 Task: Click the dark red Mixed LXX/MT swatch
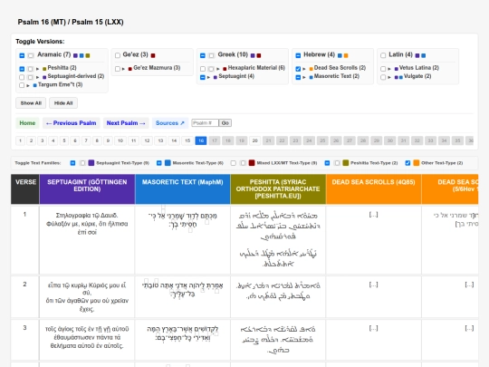(252, 163)
